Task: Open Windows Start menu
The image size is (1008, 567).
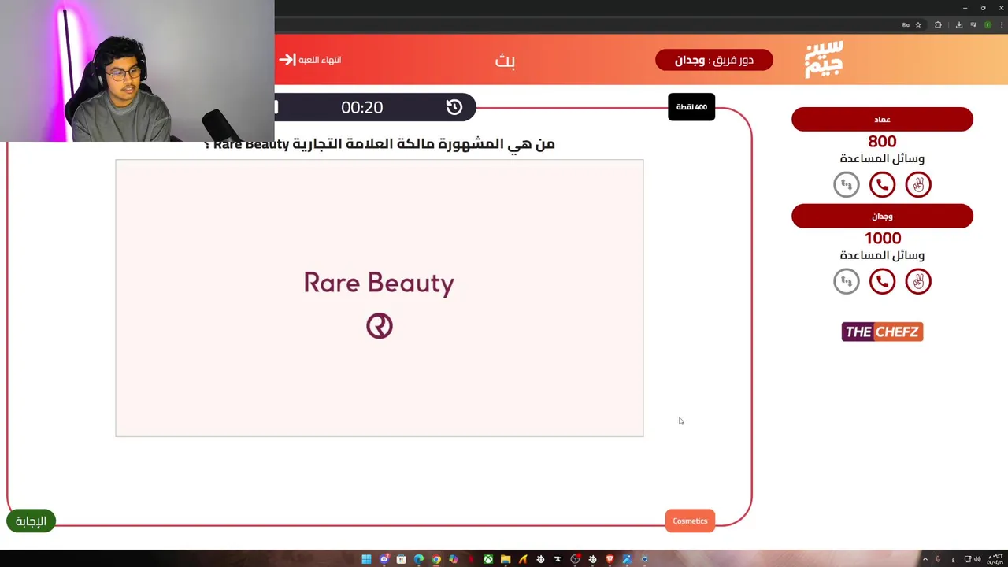Action: pyautogui.click(x=366, y=559)
